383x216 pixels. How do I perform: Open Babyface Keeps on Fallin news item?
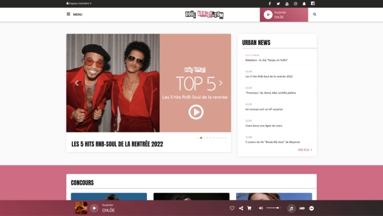click(267, 60)
